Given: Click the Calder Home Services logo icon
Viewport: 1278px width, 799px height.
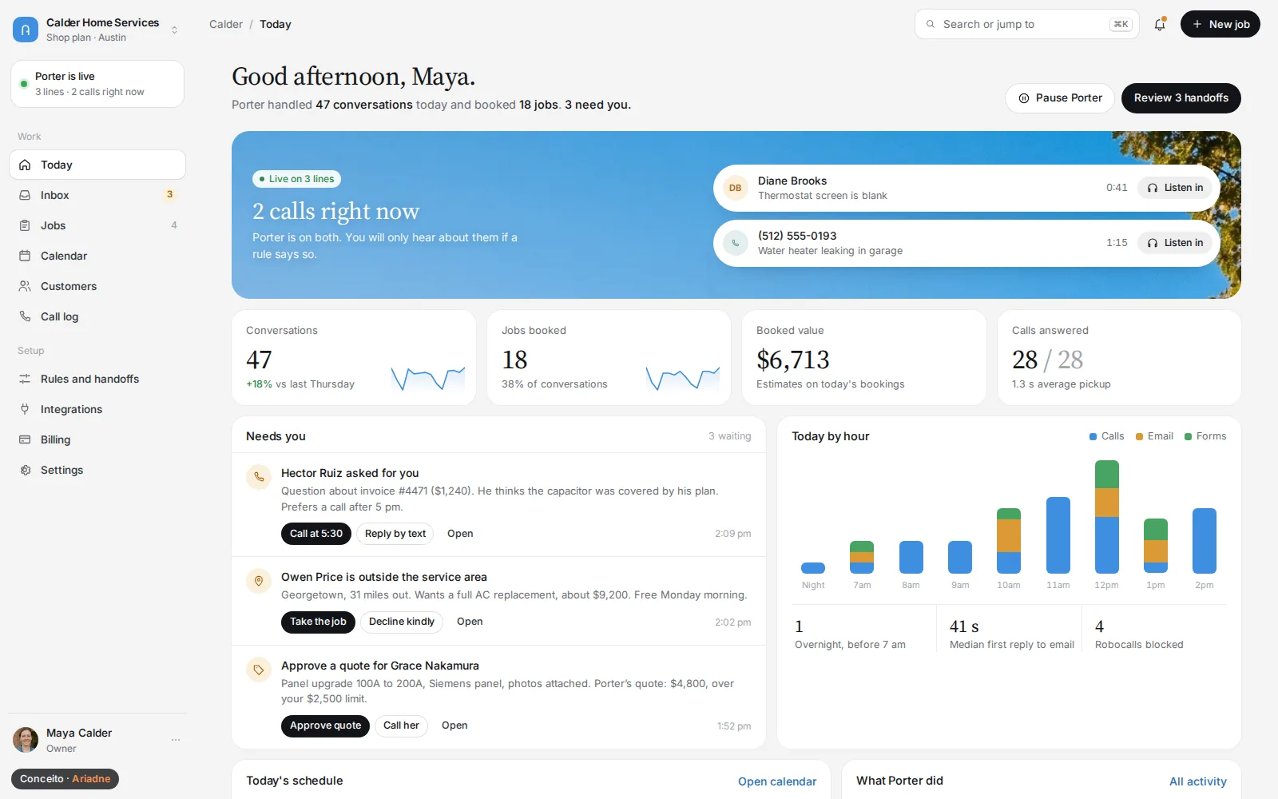Looking at the screenshot, I should pyautogui.click(x=26, y=30).
